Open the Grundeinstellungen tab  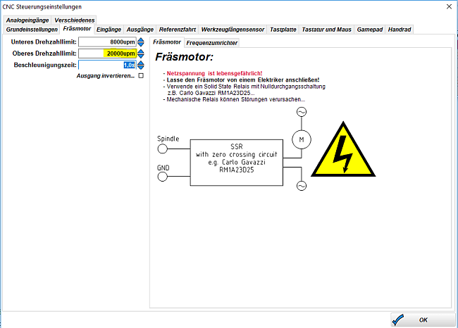click(32, 30)
